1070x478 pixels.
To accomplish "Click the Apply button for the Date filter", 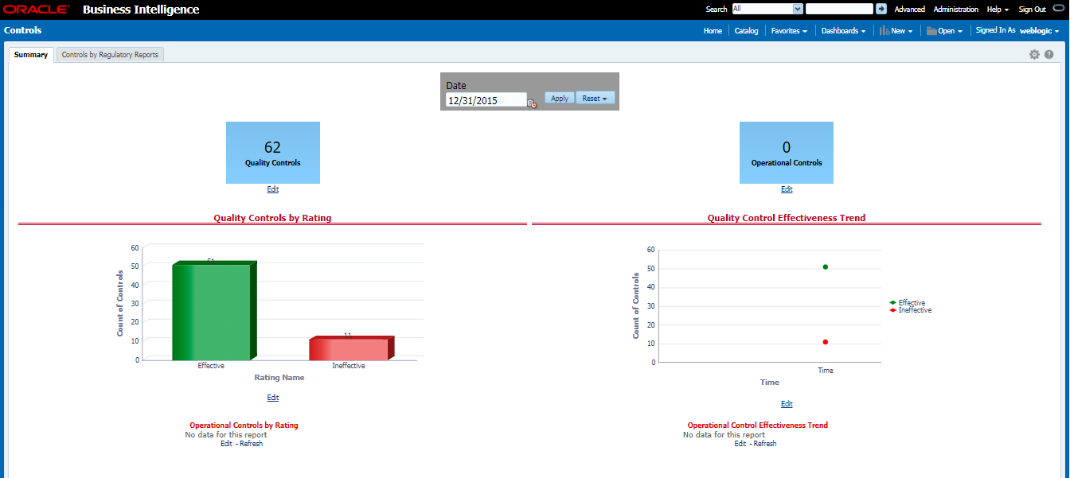I will pyautogui.click(x=559, y=98).
